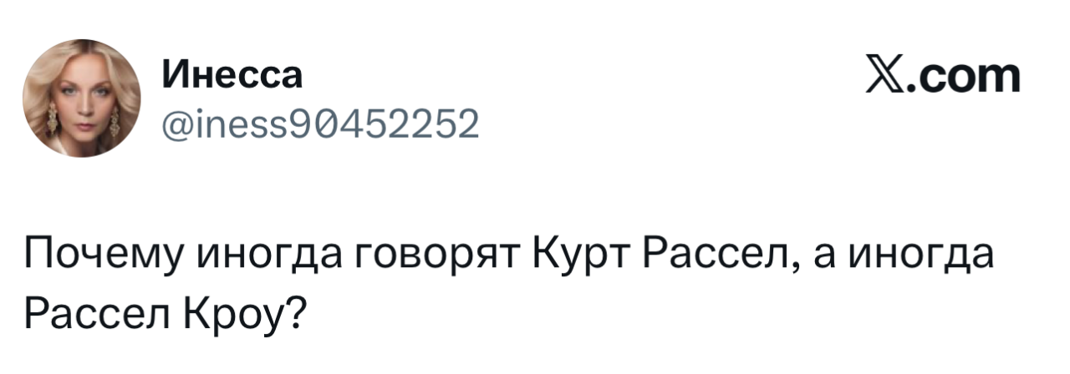
Task: Click Инесса's profile avatar photo
Action: point(81,98)
